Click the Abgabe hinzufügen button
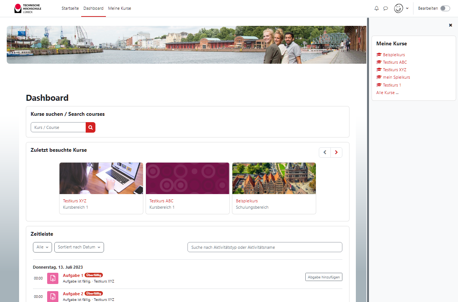 click(x=324, y=277)
